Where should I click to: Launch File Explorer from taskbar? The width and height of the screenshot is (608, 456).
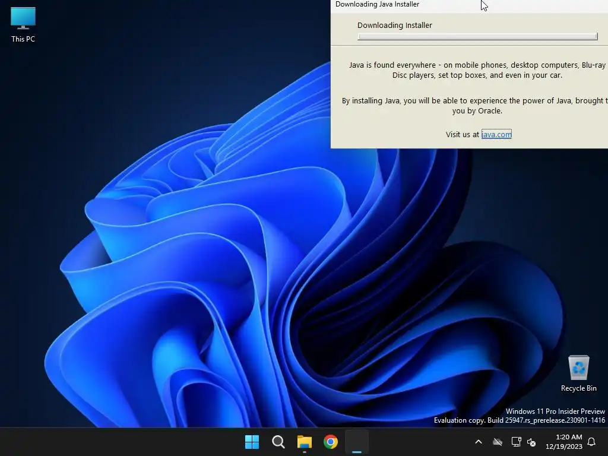(305, 442)
